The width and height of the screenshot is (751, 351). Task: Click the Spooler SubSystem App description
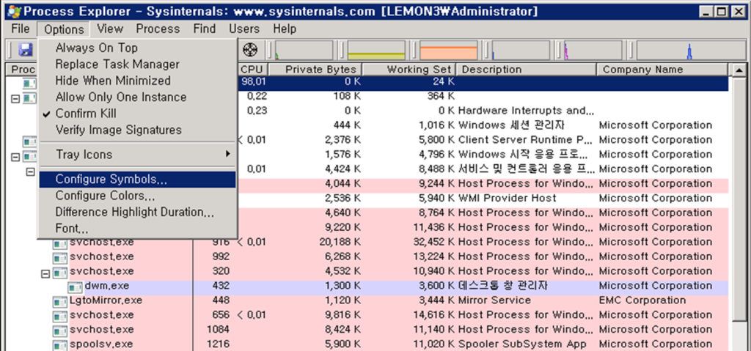click(x=522, y=344)
